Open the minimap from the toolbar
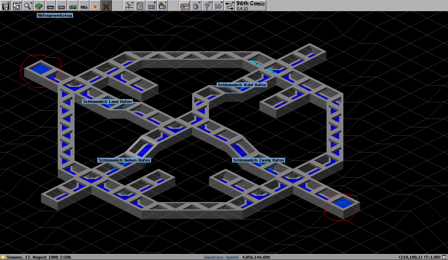The width and height of the screenshot is (448, 260). point(17,6)
